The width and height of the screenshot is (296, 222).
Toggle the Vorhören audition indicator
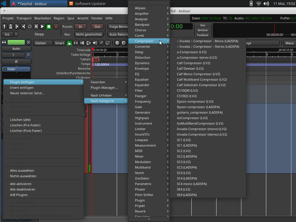(x=203, y=30)
